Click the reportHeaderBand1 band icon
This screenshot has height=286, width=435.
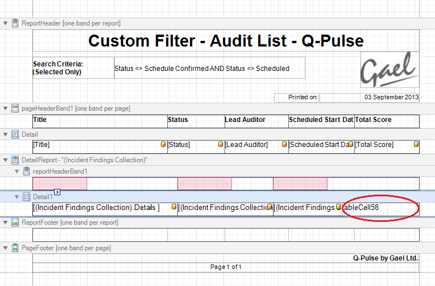pos(26,171)
